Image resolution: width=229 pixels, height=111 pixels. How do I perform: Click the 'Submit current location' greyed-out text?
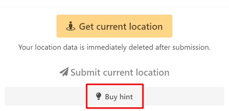tap(120, 72)
